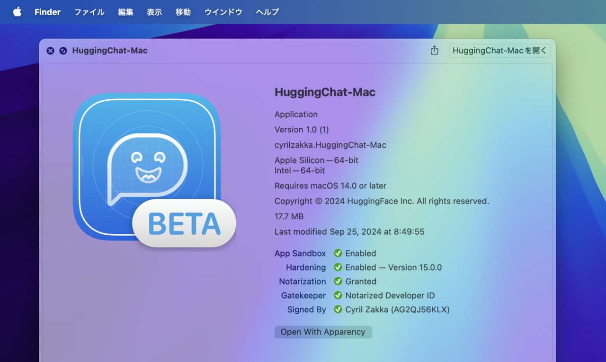Click the Open With Apparency button

(x=323, y=332)
